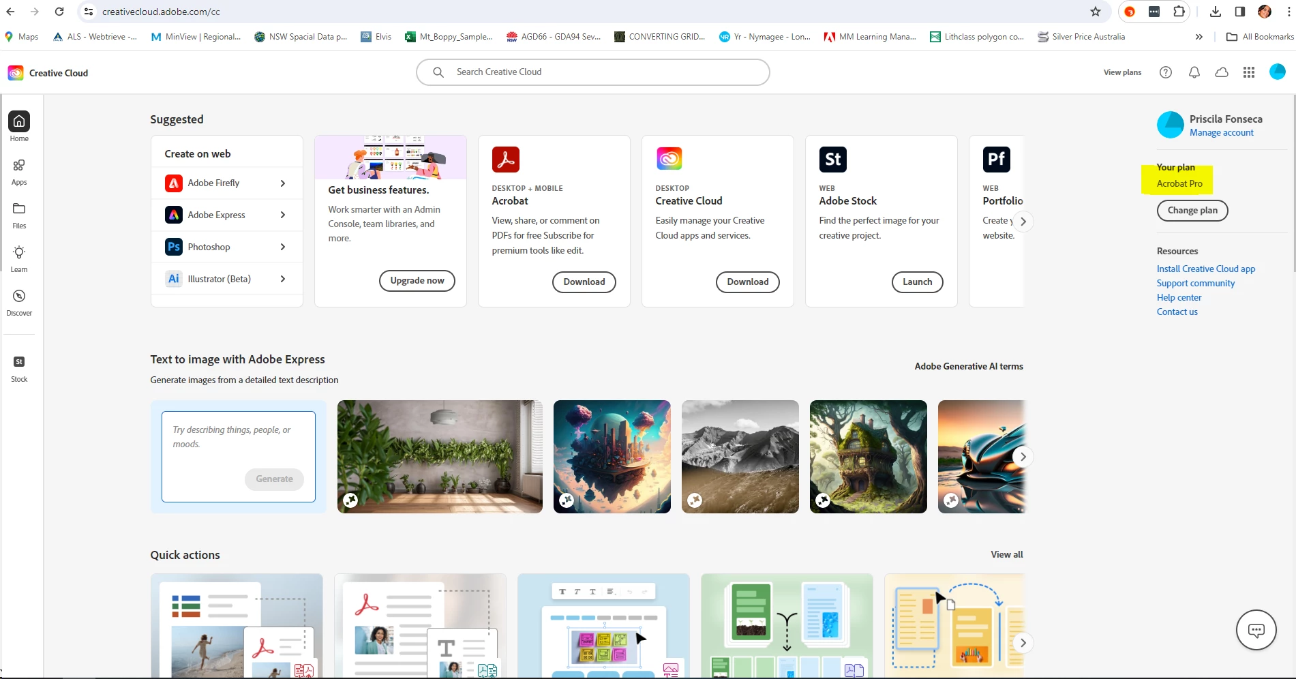
Task: Open the notifications bell
Action: click(1194, 72)
